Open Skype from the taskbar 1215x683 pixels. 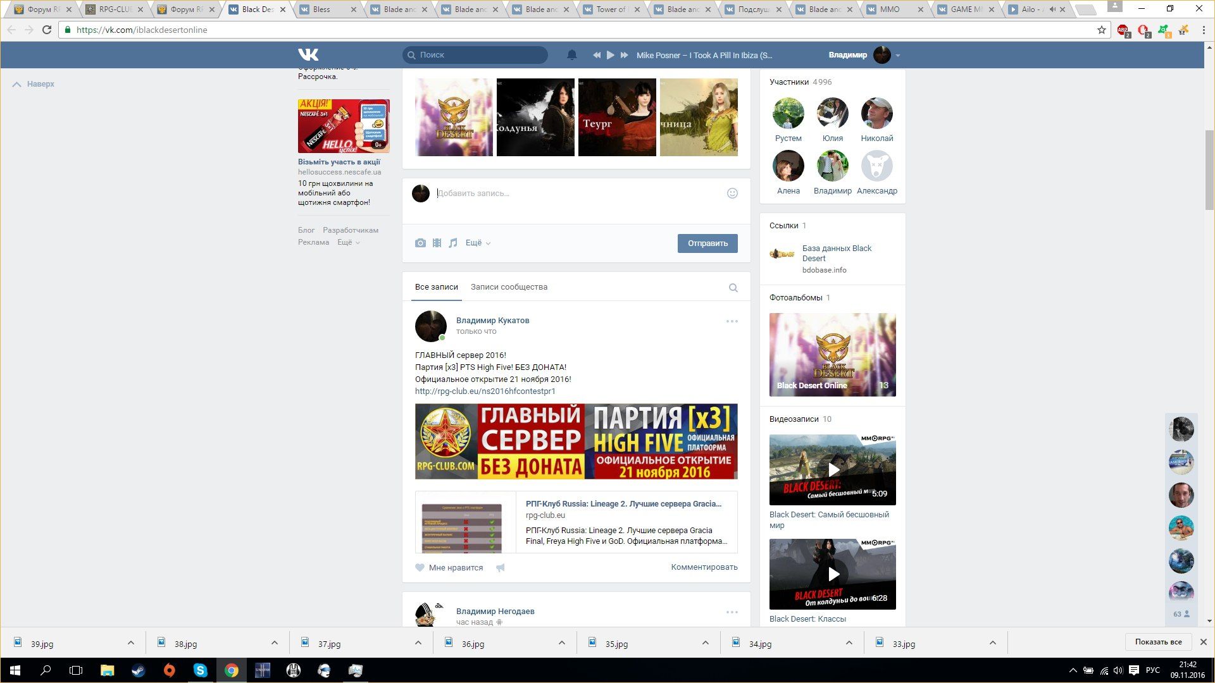tap(200, 670)
